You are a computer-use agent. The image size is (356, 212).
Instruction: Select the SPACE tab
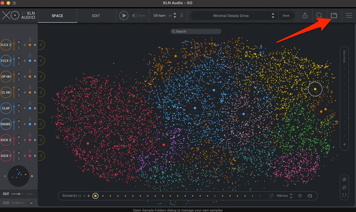click(57, 16)
